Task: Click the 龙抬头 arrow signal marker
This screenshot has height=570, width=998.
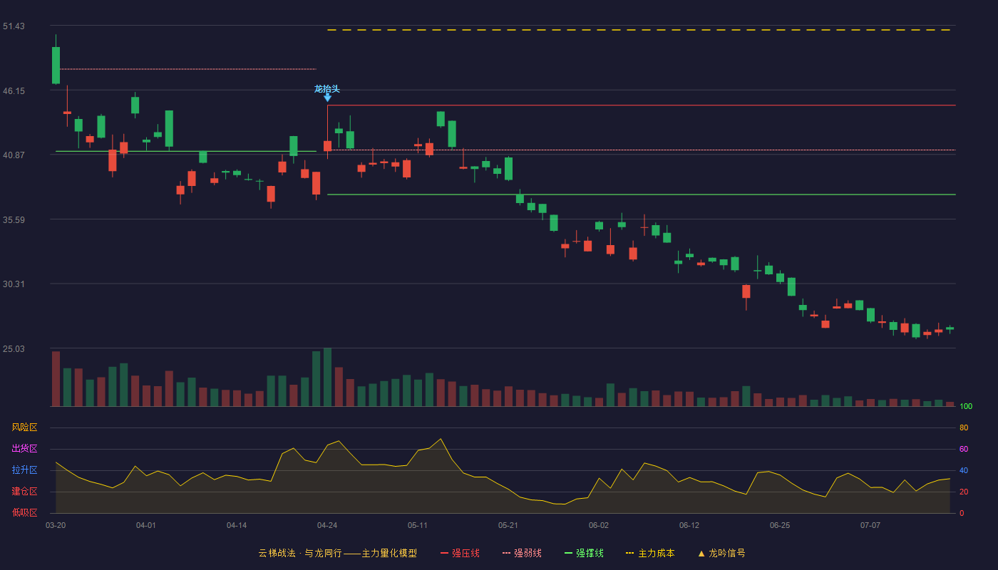Action: click(327, 98)
